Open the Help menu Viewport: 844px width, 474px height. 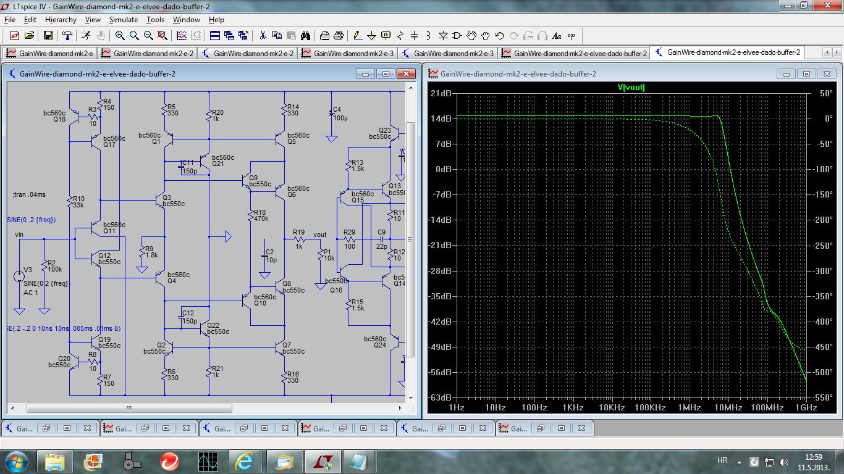pyautogui.click(x=216, y=20)
